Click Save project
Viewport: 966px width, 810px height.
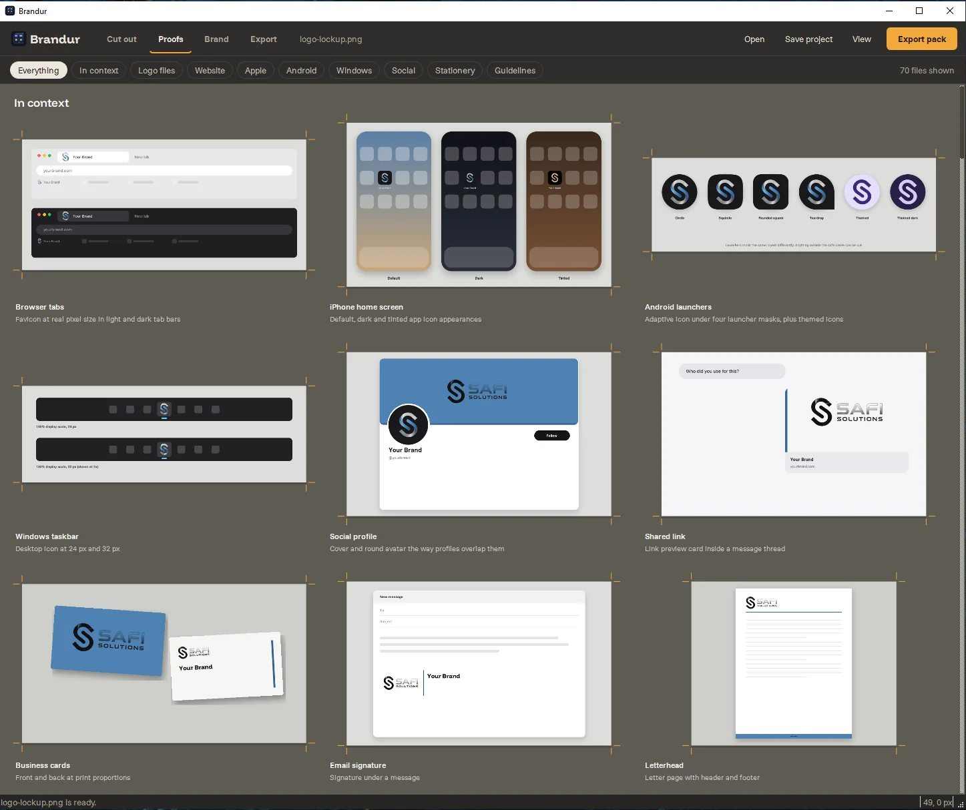(808, 39)
